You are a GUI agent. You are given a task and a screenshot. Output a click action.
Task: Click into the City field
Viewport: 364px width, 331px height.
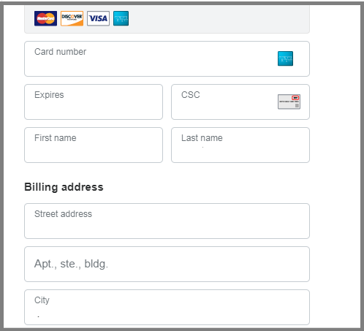[x=167, y=307]
